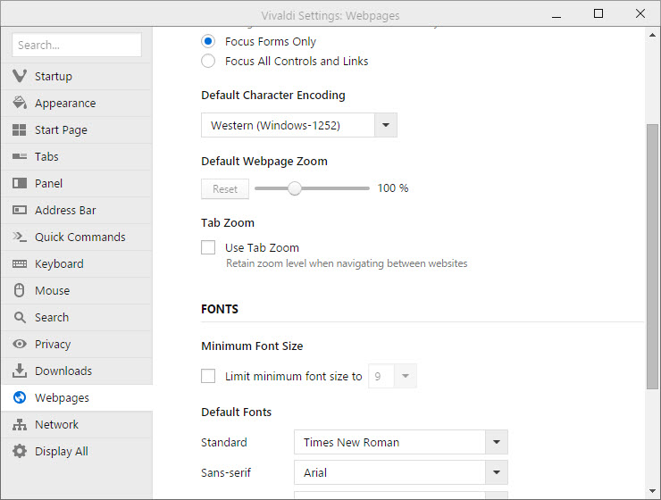The image size is (661, 500).
Task: Click the Quick Commands prompt icon
Action: [x=20, y=237]
